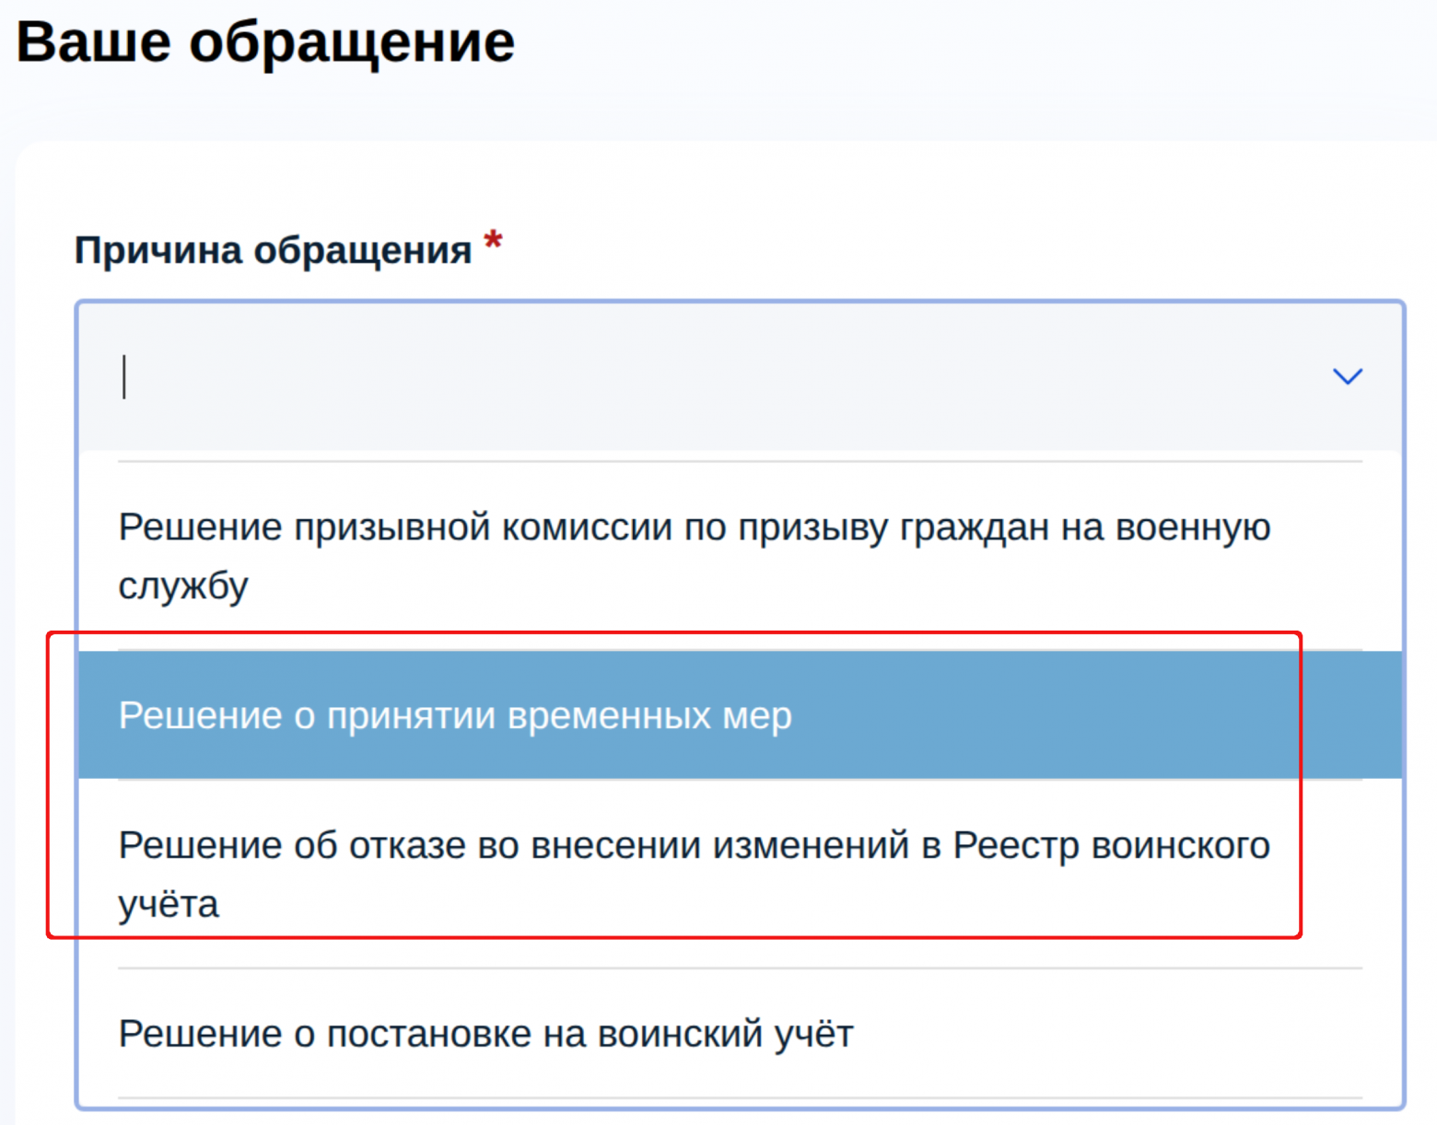This screenshot has width=1437, height=1125.
Task: Pick Решение об отказе во внесении изменений
Action: tap(694, 874)
